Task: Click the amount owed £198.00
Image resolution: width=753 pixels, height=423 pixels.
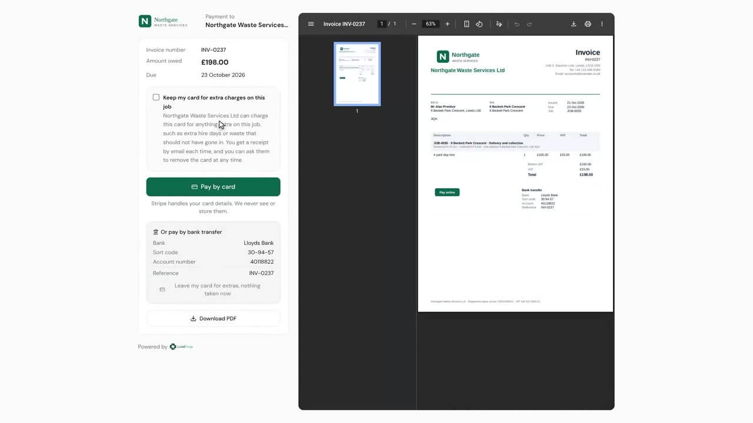Action: [215, 62]
